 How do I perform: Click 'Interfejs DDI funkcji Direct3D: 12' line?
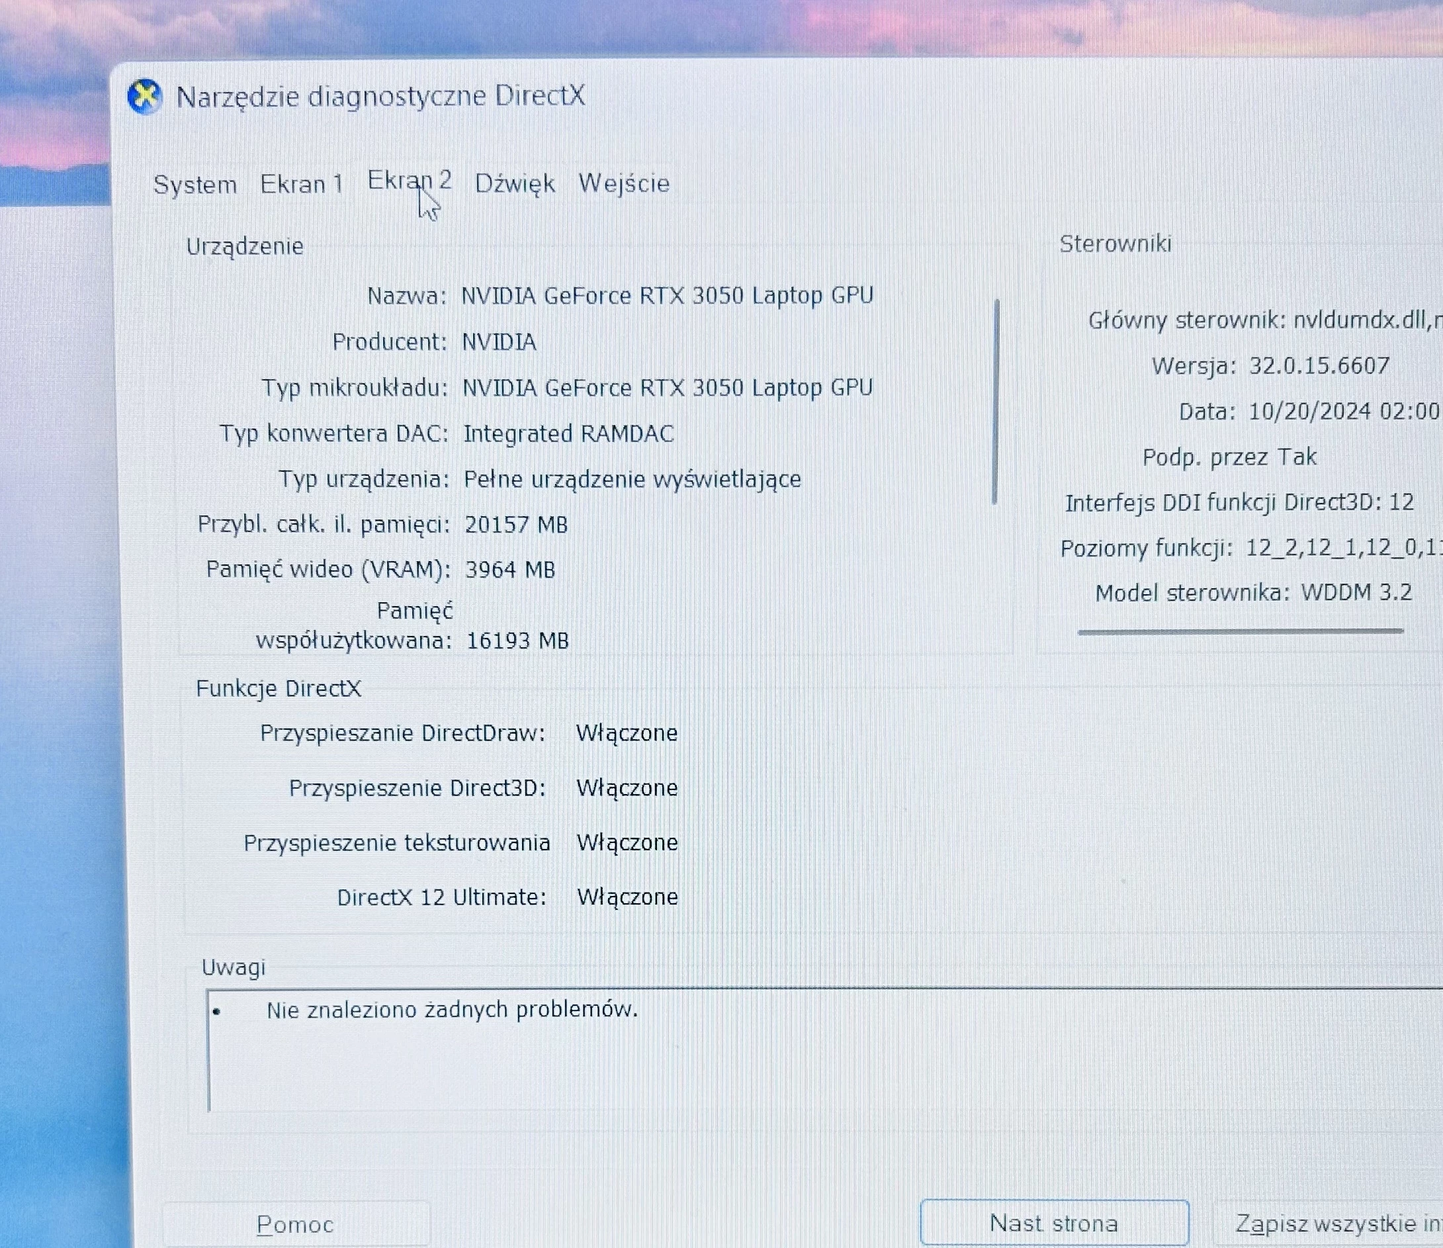click(1240, 503)
